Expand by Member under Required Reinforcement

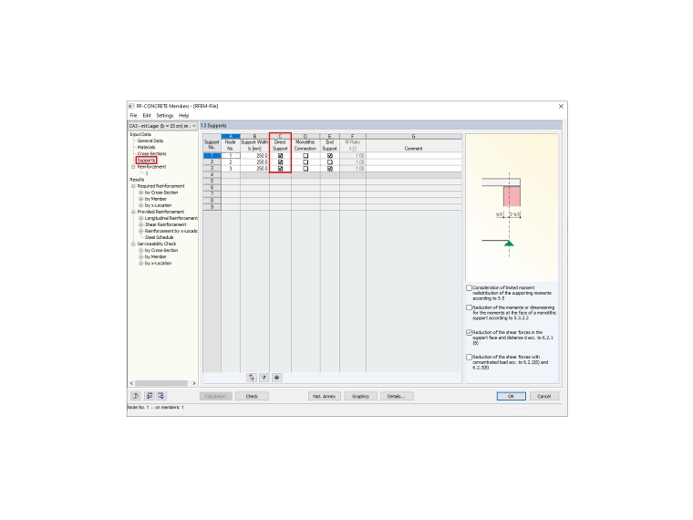coord(141,199)
